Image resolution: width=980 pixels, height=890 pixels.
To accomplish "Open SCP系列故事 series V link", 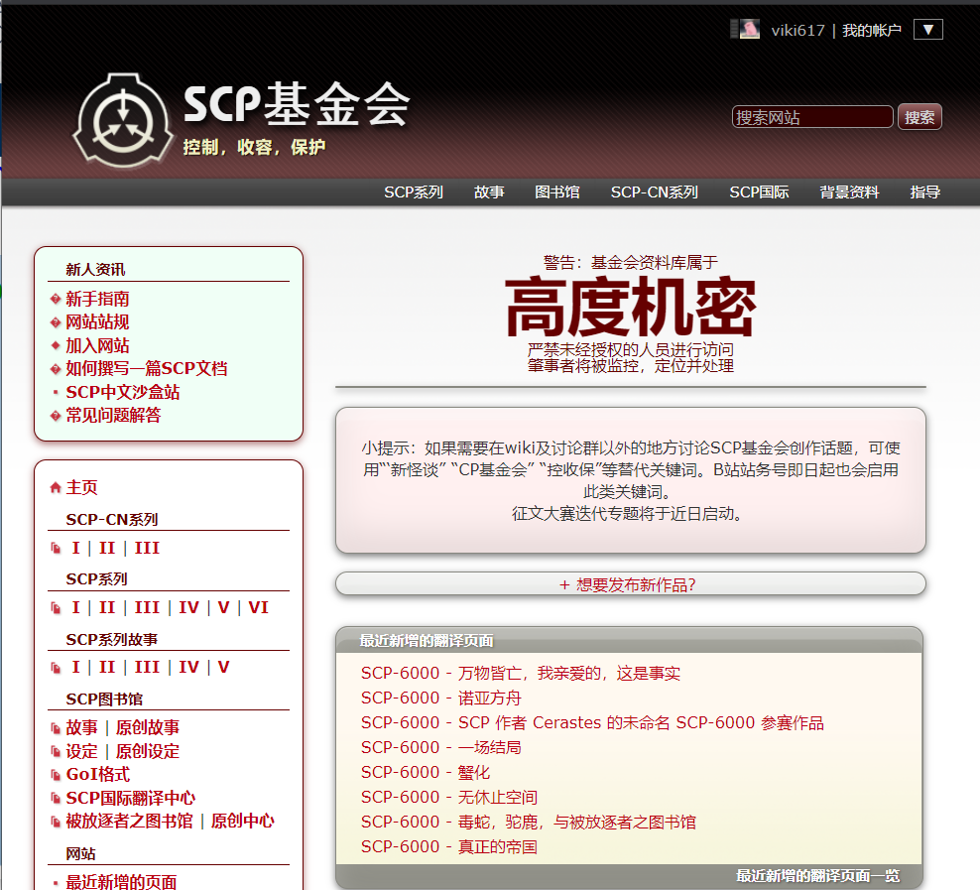I will (223, 667).
